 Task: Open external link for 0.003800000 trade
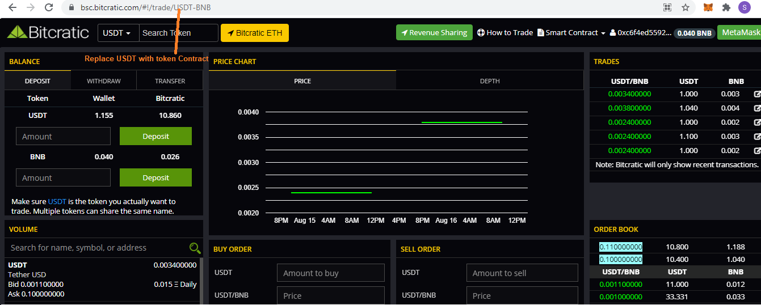pos(757,108)
